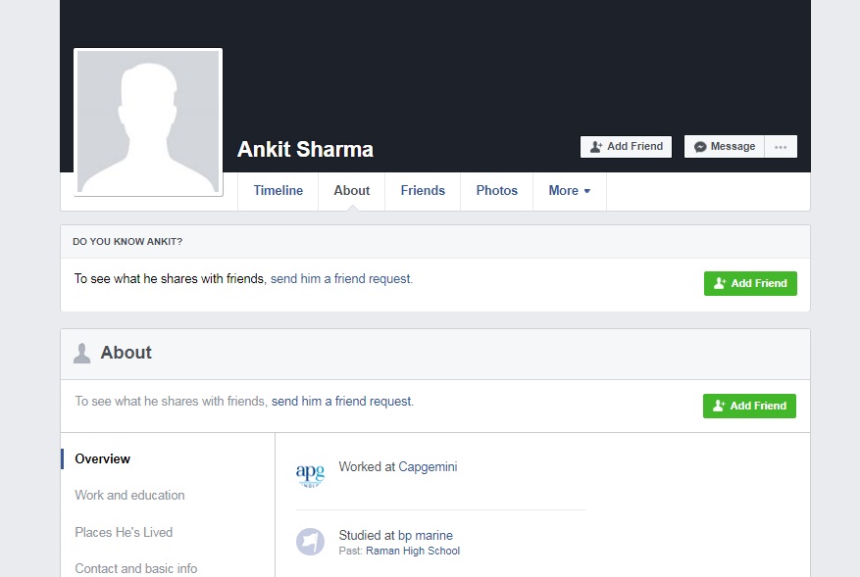
Task: Open the Friends tab
Action: click(423, 191)
